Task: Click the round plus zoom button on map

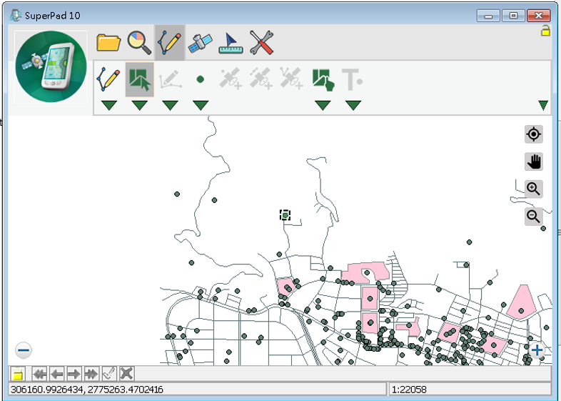Action: pyautogui.click(x=537, y=350)
